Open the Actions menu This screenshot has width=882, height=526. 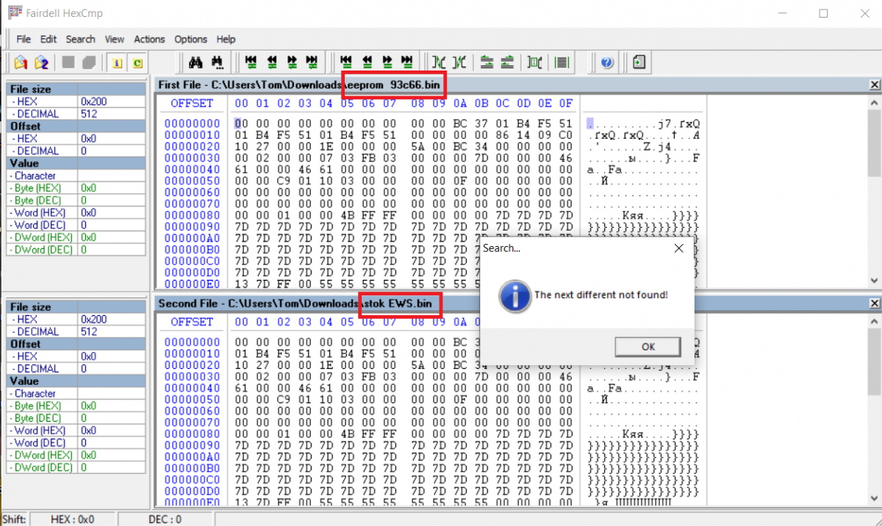tap(149, 39)
